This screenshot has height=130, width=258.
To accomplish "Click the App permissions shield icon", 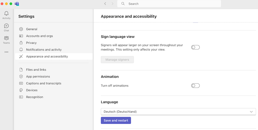I will click(21, 76).
